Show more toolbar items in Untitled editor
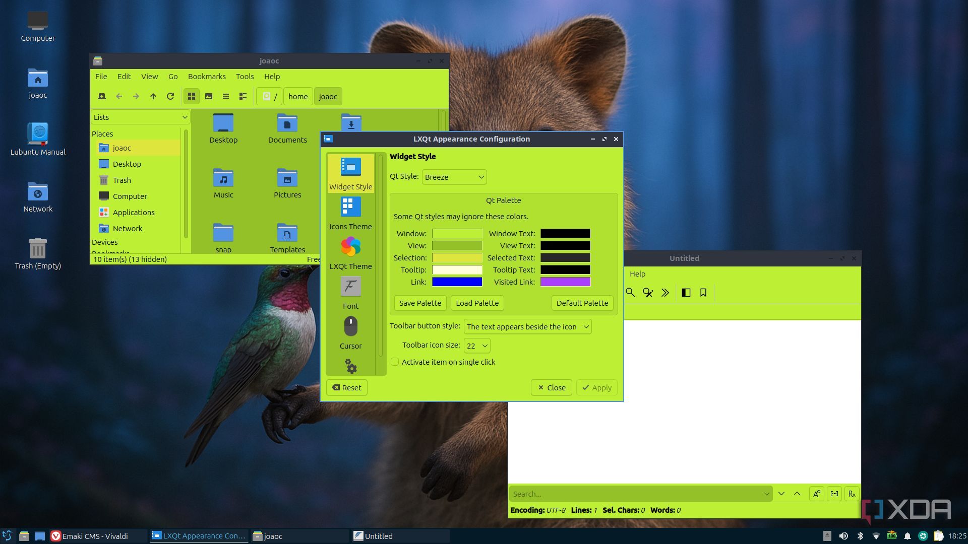The image size is (968, 544). (x=665, y=293)
